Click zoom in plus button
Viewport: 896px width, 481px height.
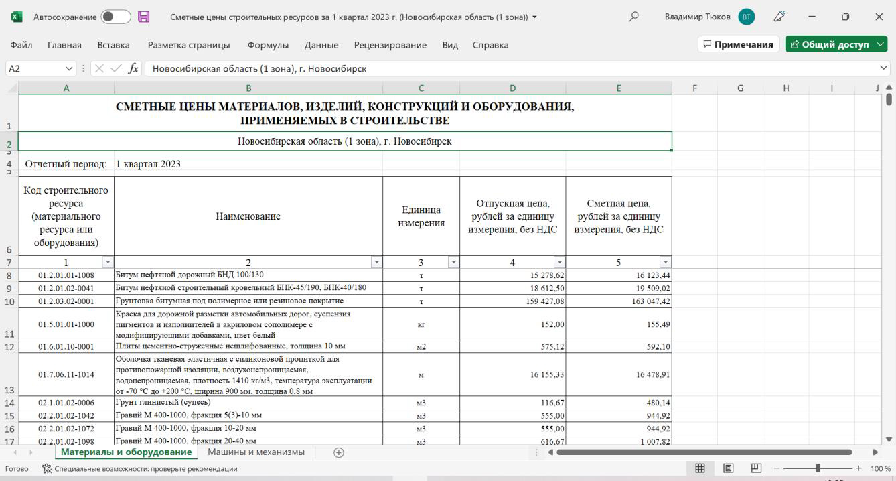pos(858,468)
